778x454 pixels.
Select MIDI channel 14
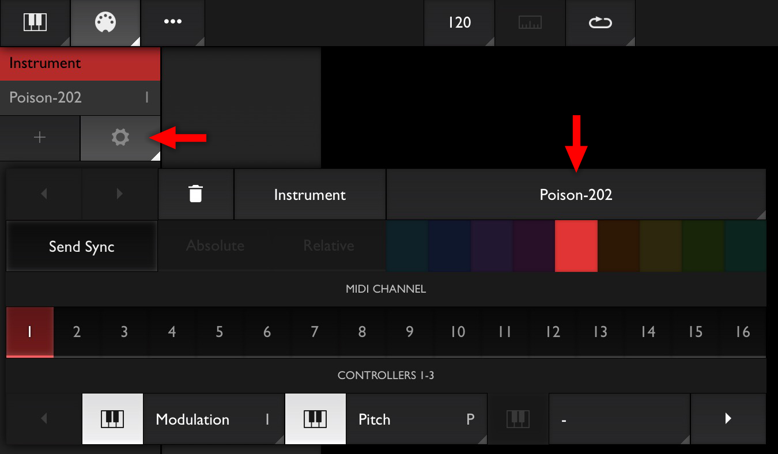[648, 332]
